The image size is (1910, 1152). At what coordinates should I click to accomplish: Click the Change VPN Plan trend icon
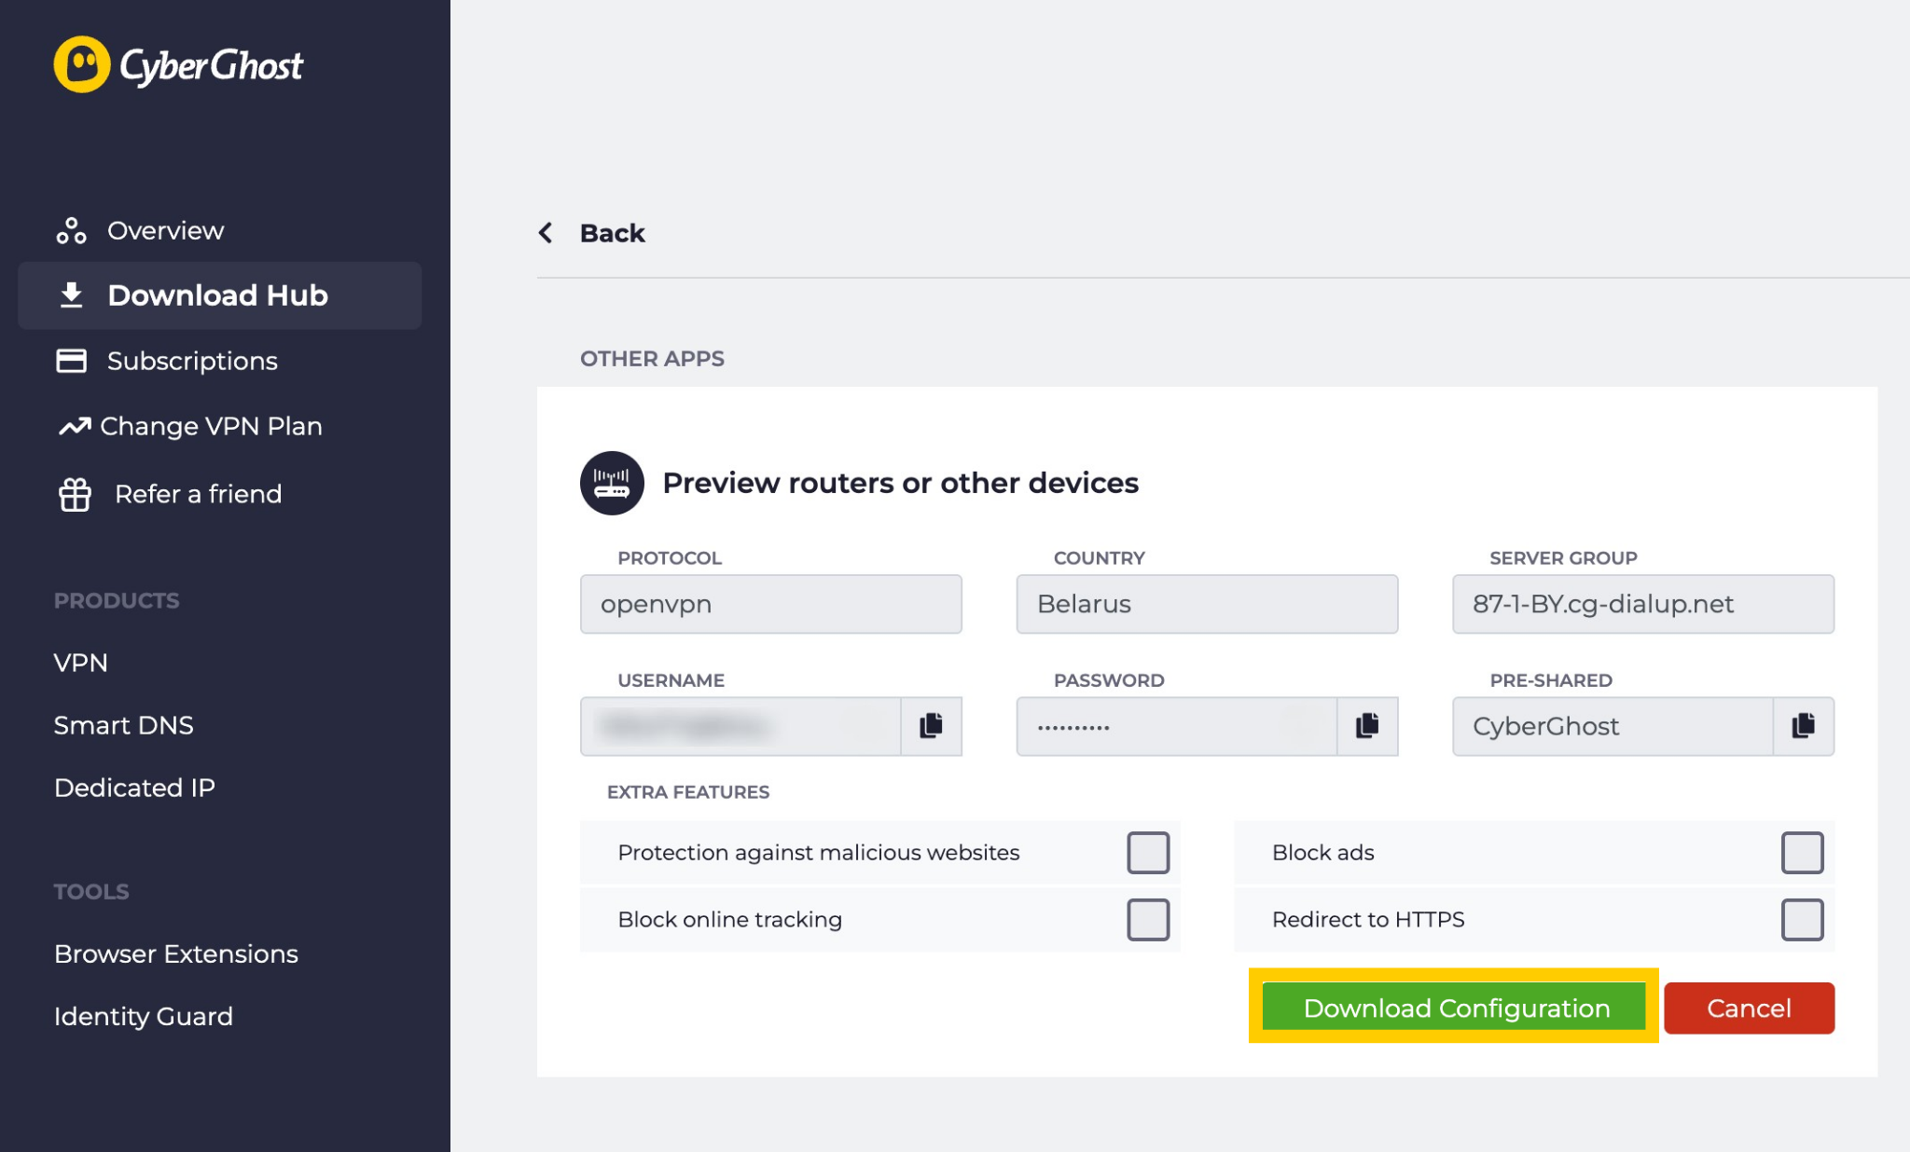pos(75,426)
